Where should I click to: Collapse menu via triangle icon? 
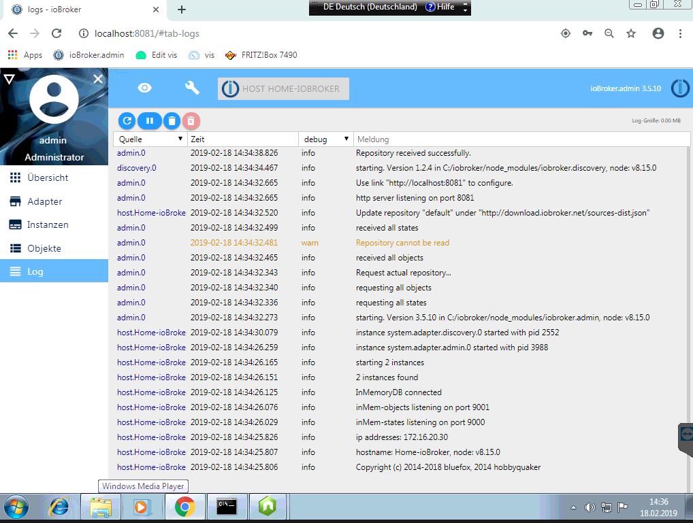[10, 79]
